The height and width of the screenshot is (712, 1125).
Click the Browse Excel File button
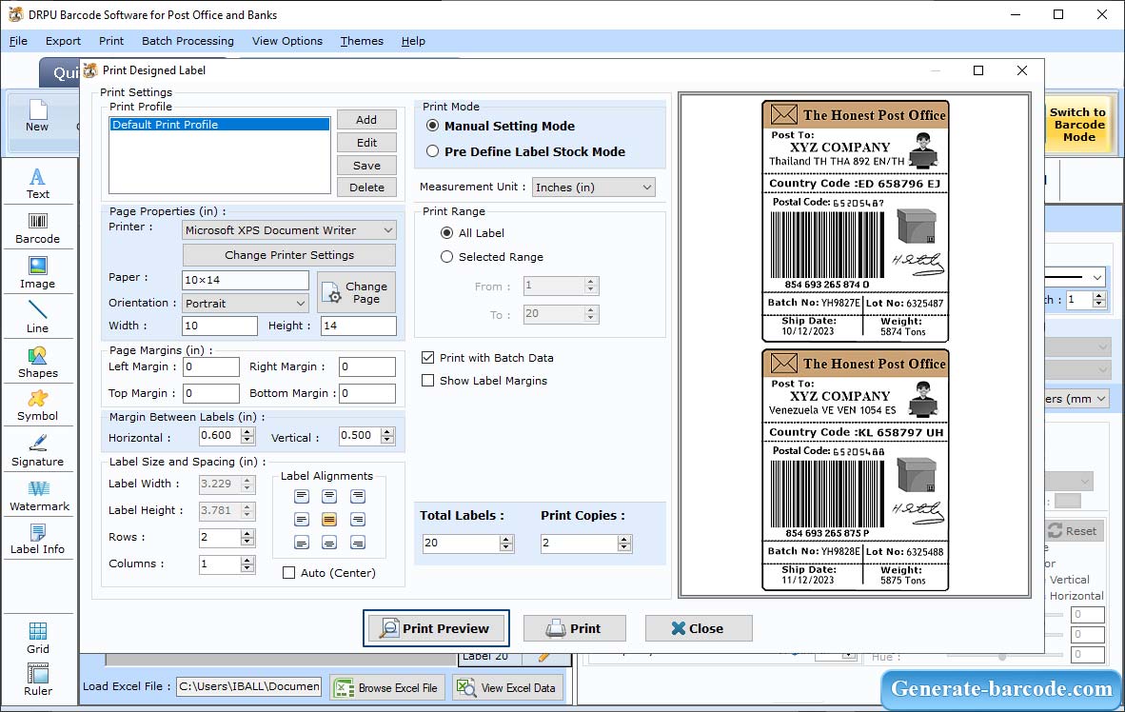point(387,687)
